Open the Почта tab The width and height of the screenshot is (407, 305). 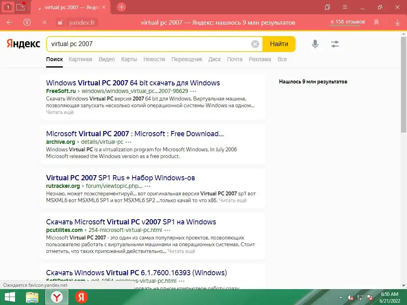pos(235,59)
